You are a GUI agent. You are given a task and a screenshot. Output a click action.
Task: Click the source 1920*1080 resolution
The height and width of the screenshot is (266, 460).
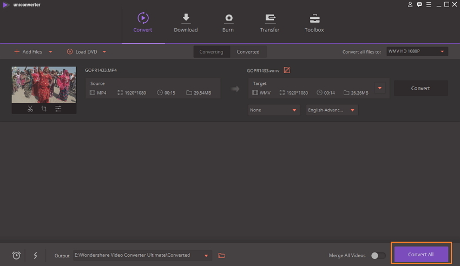(132, 92)
